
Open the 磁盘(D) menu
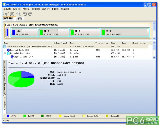coord(36,9)
